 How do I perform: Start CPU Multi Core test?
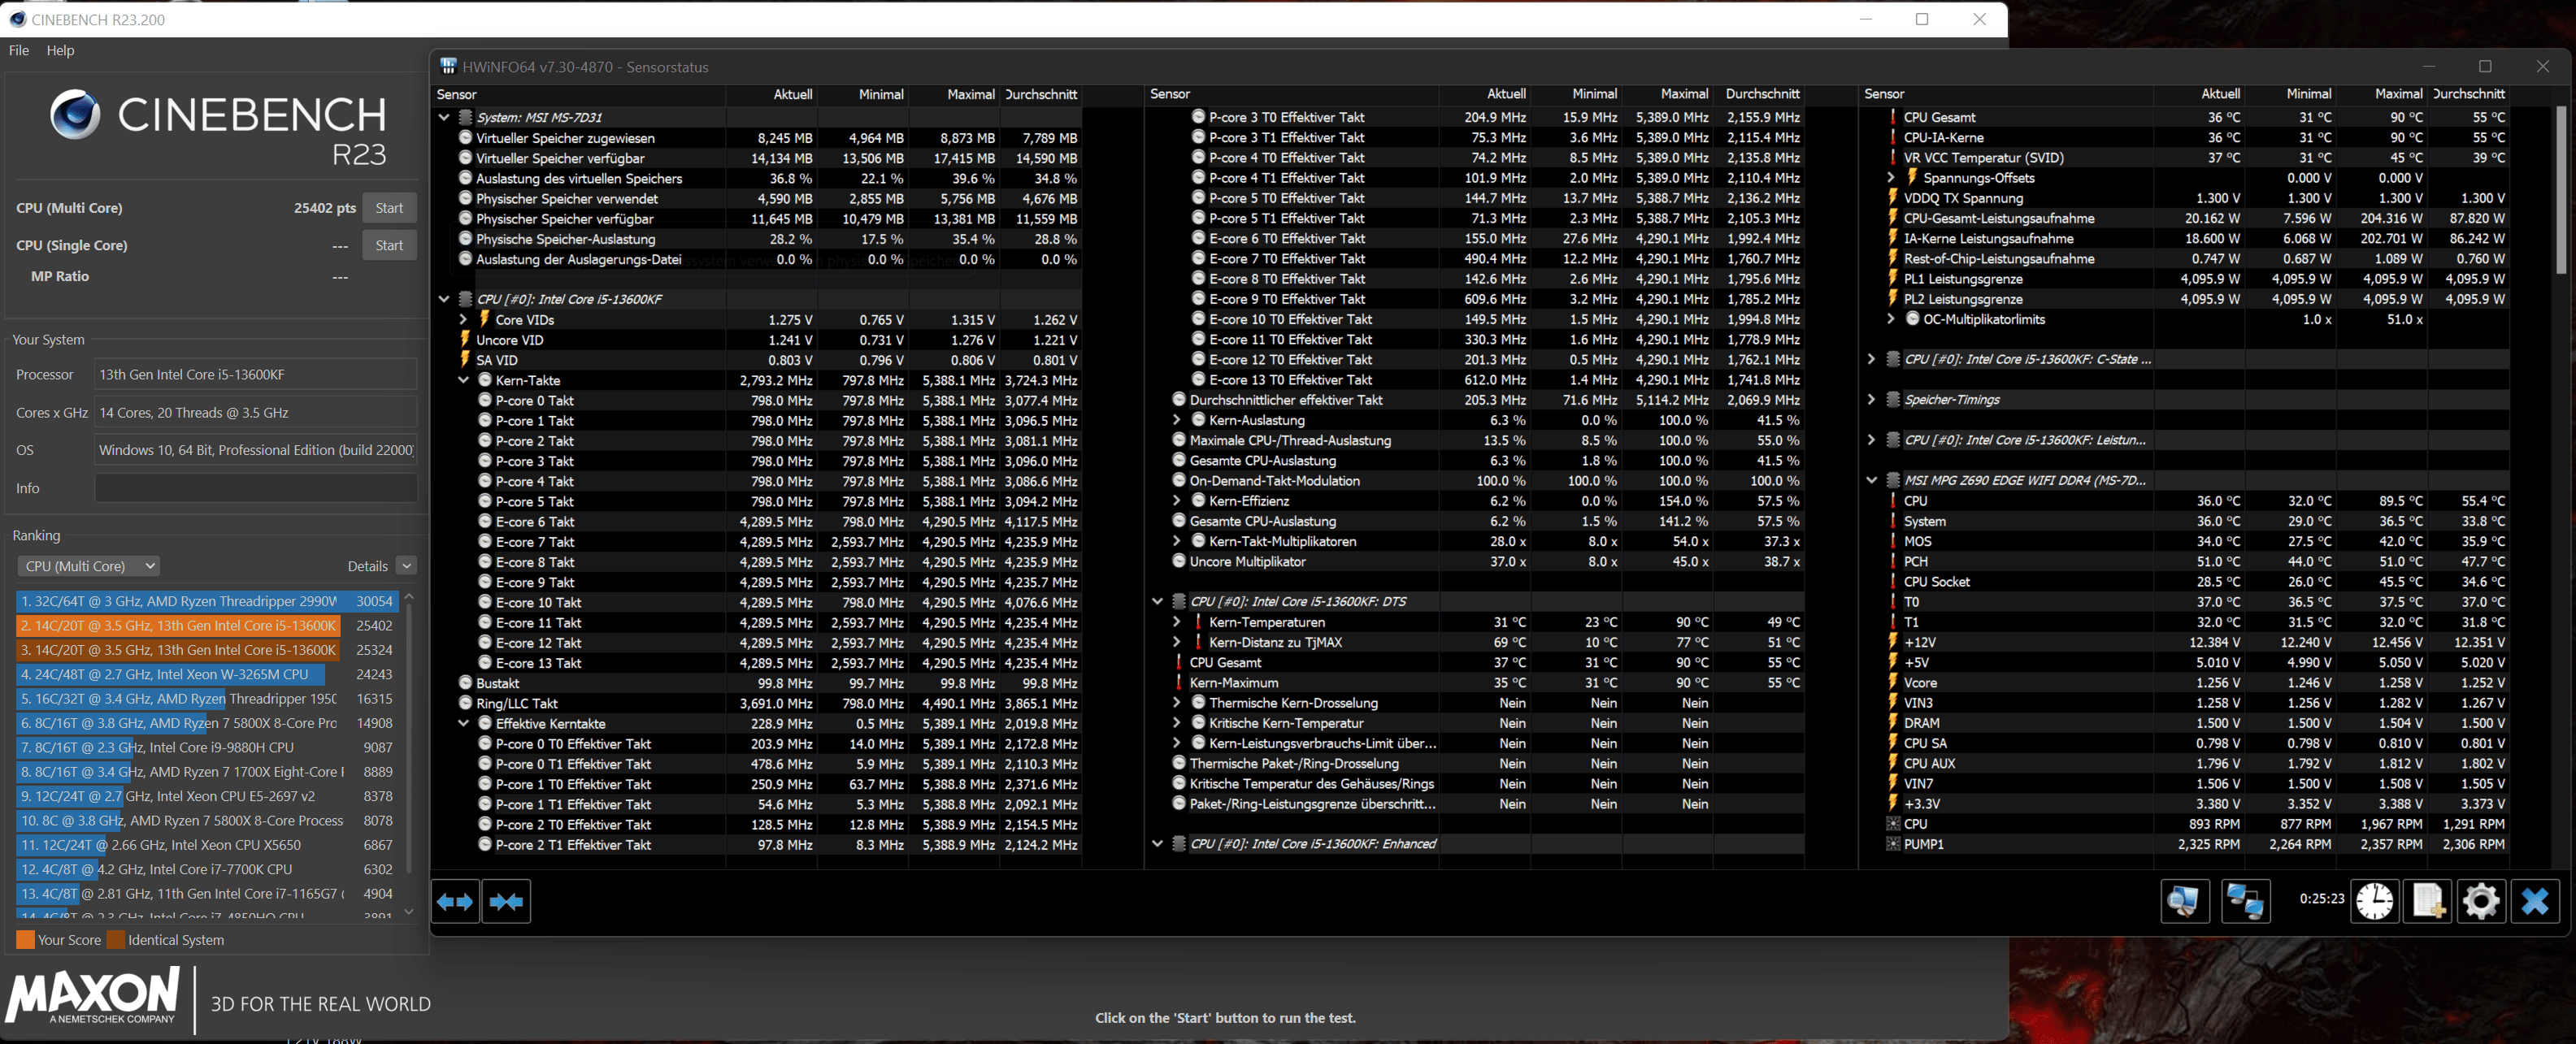tap(389, 208)
